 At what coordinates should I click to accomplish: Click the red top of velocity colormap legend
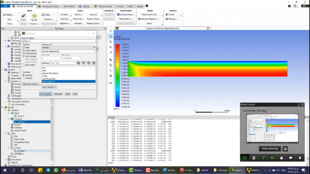click(117, 46)
